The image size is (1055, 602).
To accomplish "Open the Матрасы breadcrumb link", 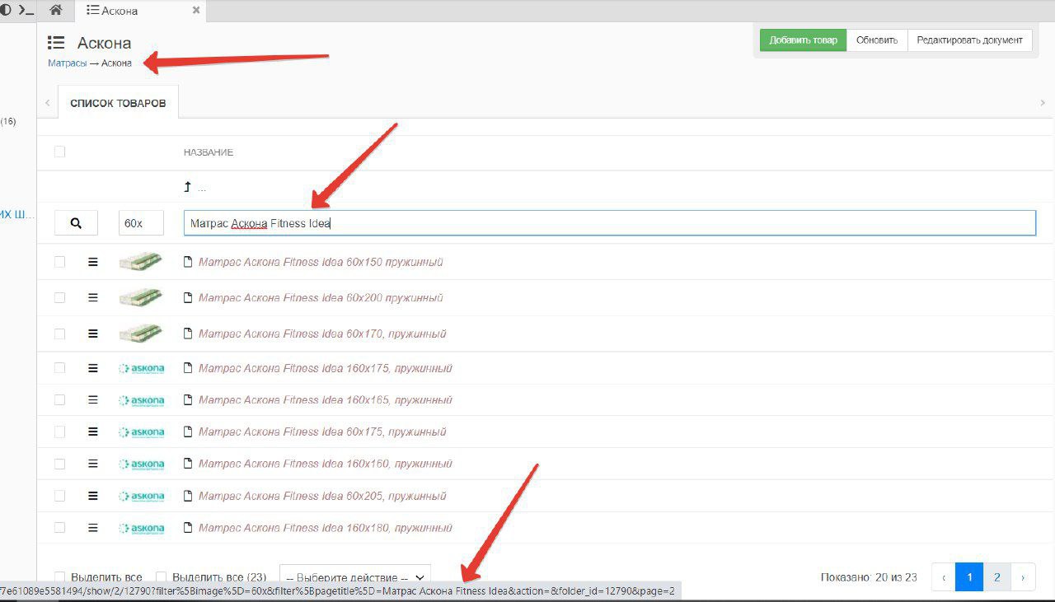I will 67,63.
